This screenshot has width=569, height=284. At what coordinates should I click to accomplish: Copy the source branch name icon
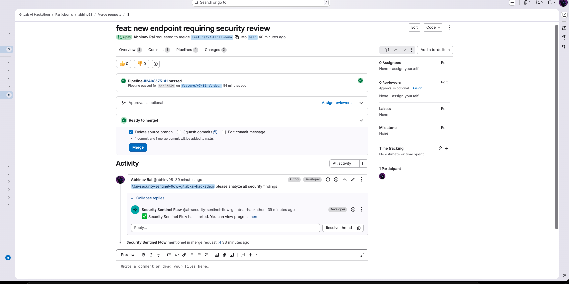click(x=237, y=37)
